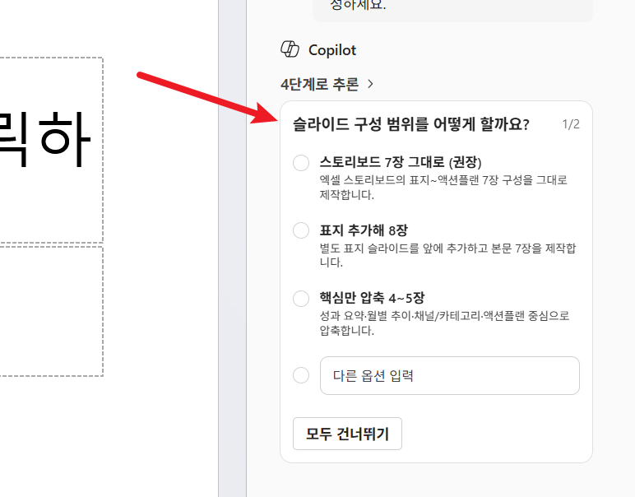Click the 1/2 question counter
The image size is (635, 497).
571,124
